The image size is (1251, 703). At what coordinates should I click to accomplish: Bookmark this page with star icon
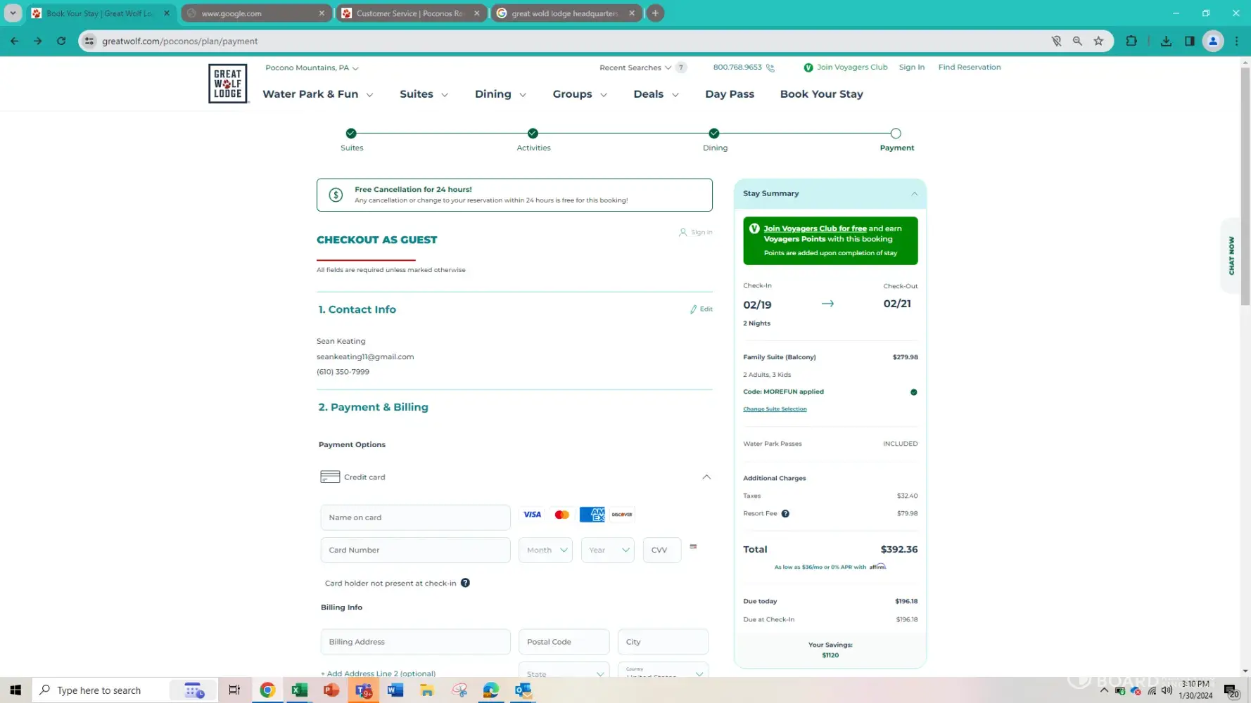(1098, 41)
